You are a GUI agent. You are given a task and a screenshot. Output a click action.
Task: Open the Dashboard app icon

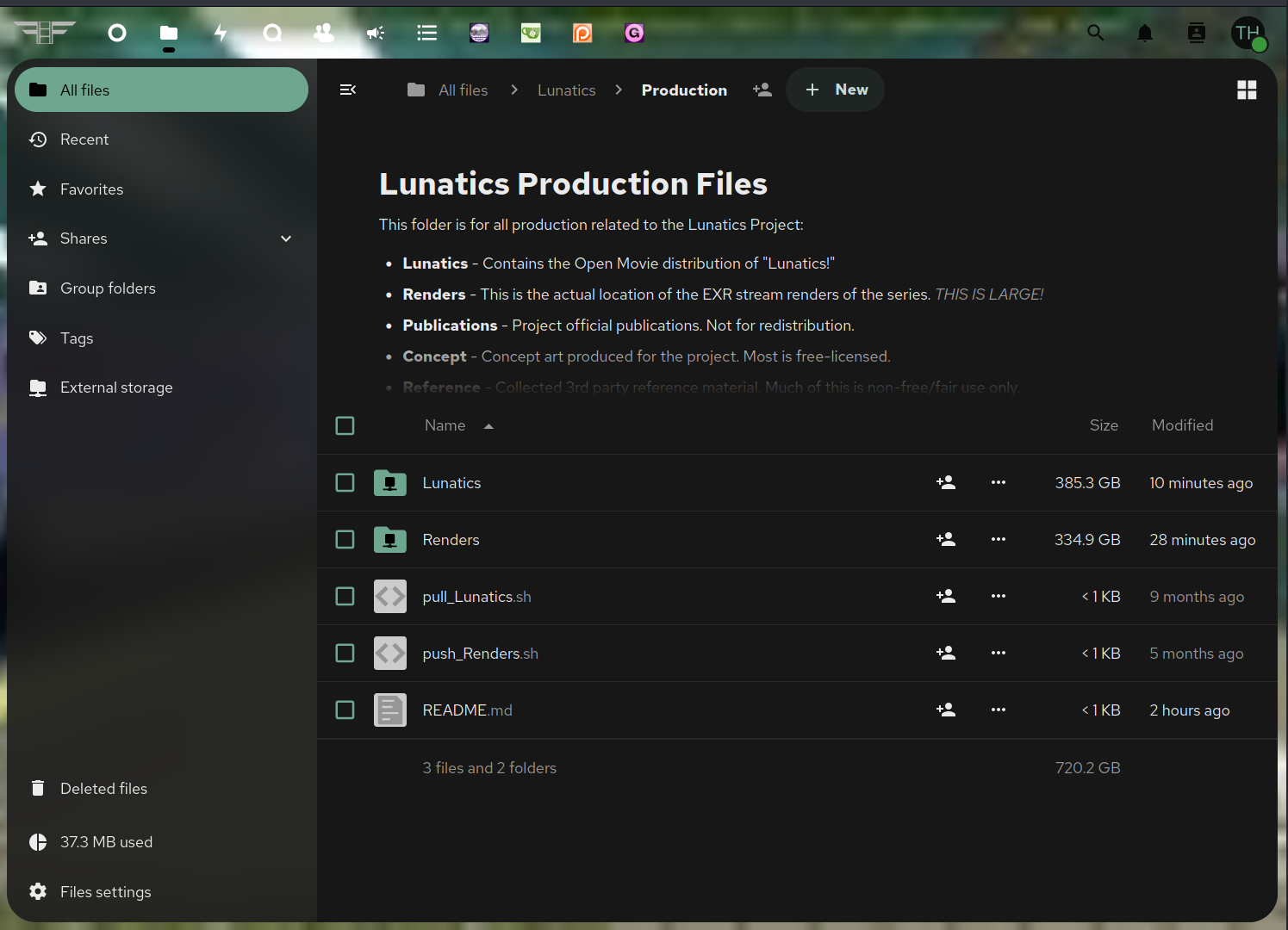tap(116, 33)
